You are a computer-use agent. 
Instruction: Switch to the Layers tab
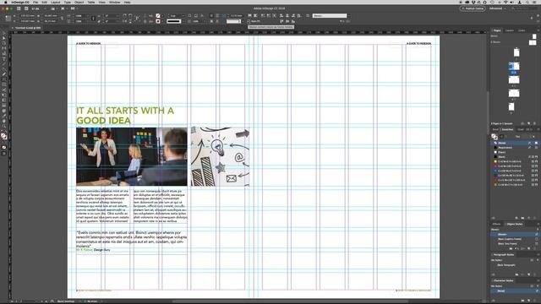pos(509,30)
